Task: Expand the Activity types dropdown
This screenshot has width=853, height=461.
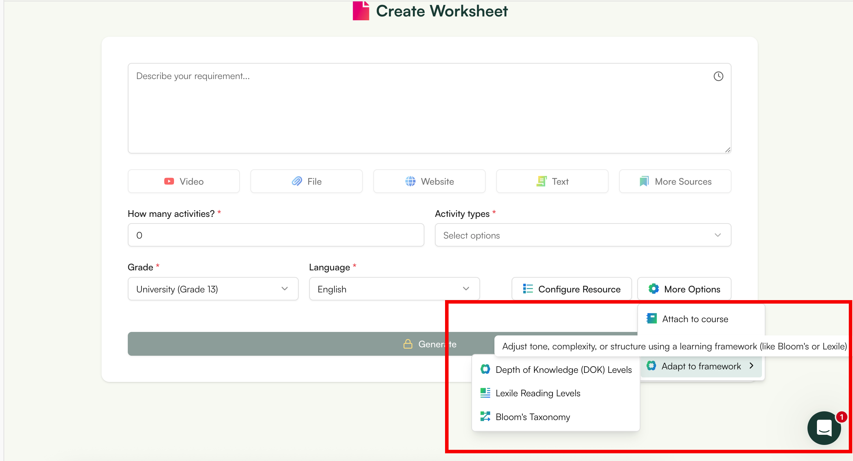Action: coord(583,235)
